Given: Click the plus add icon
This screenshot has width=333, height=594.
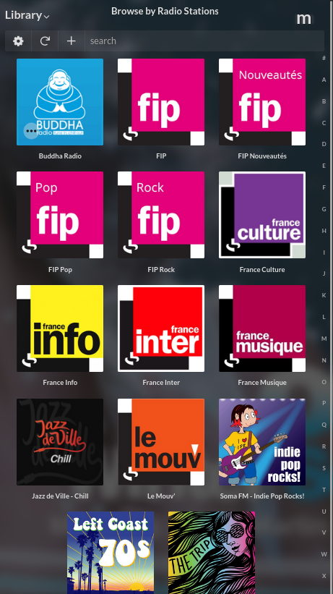Looking at the screenshot, I should coord(71,41).
